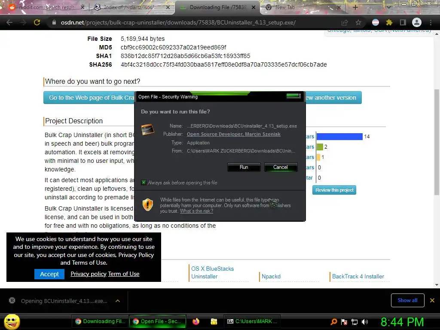Click the page vertical scrollbar
This screenshot has width=440, height=330.
(437, 142)
